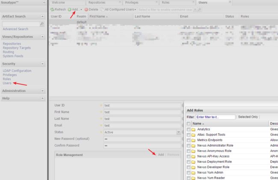Toggle the select-all roles header checkbox

tap(188, 124)
